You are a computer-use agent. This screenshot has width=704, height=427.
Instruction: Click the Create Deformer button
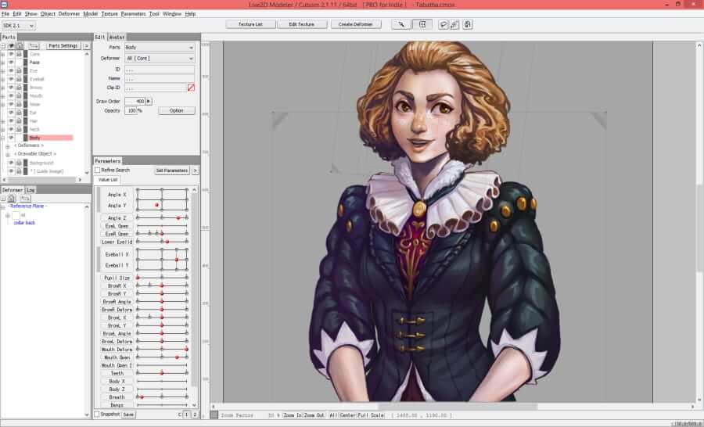pos(354,24)
